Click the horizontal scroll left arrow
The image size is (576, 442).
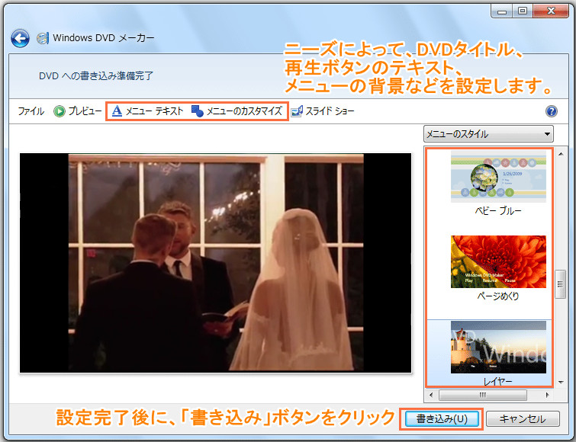click(x=431, y=395)
